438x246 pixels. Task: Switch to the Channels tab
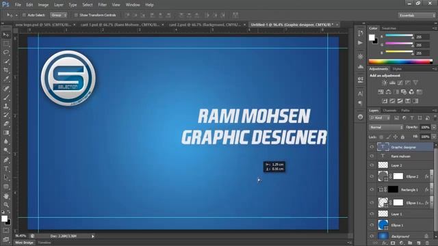[389, 111]
